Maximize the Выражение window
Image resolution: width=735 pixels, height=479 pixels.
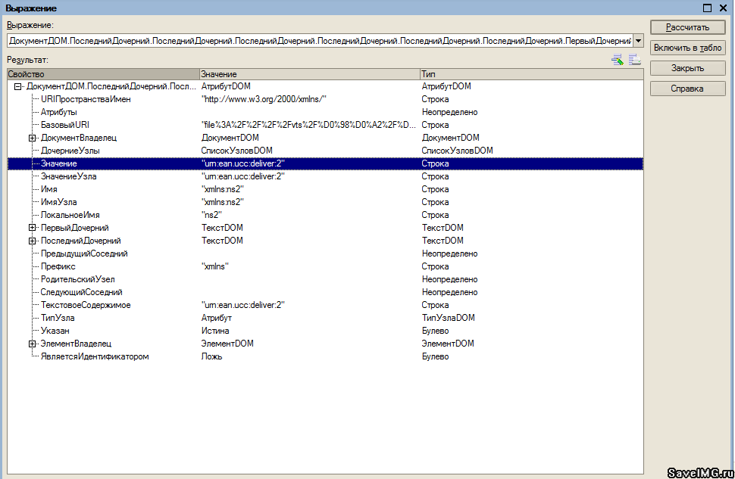[x=708, y=8]
